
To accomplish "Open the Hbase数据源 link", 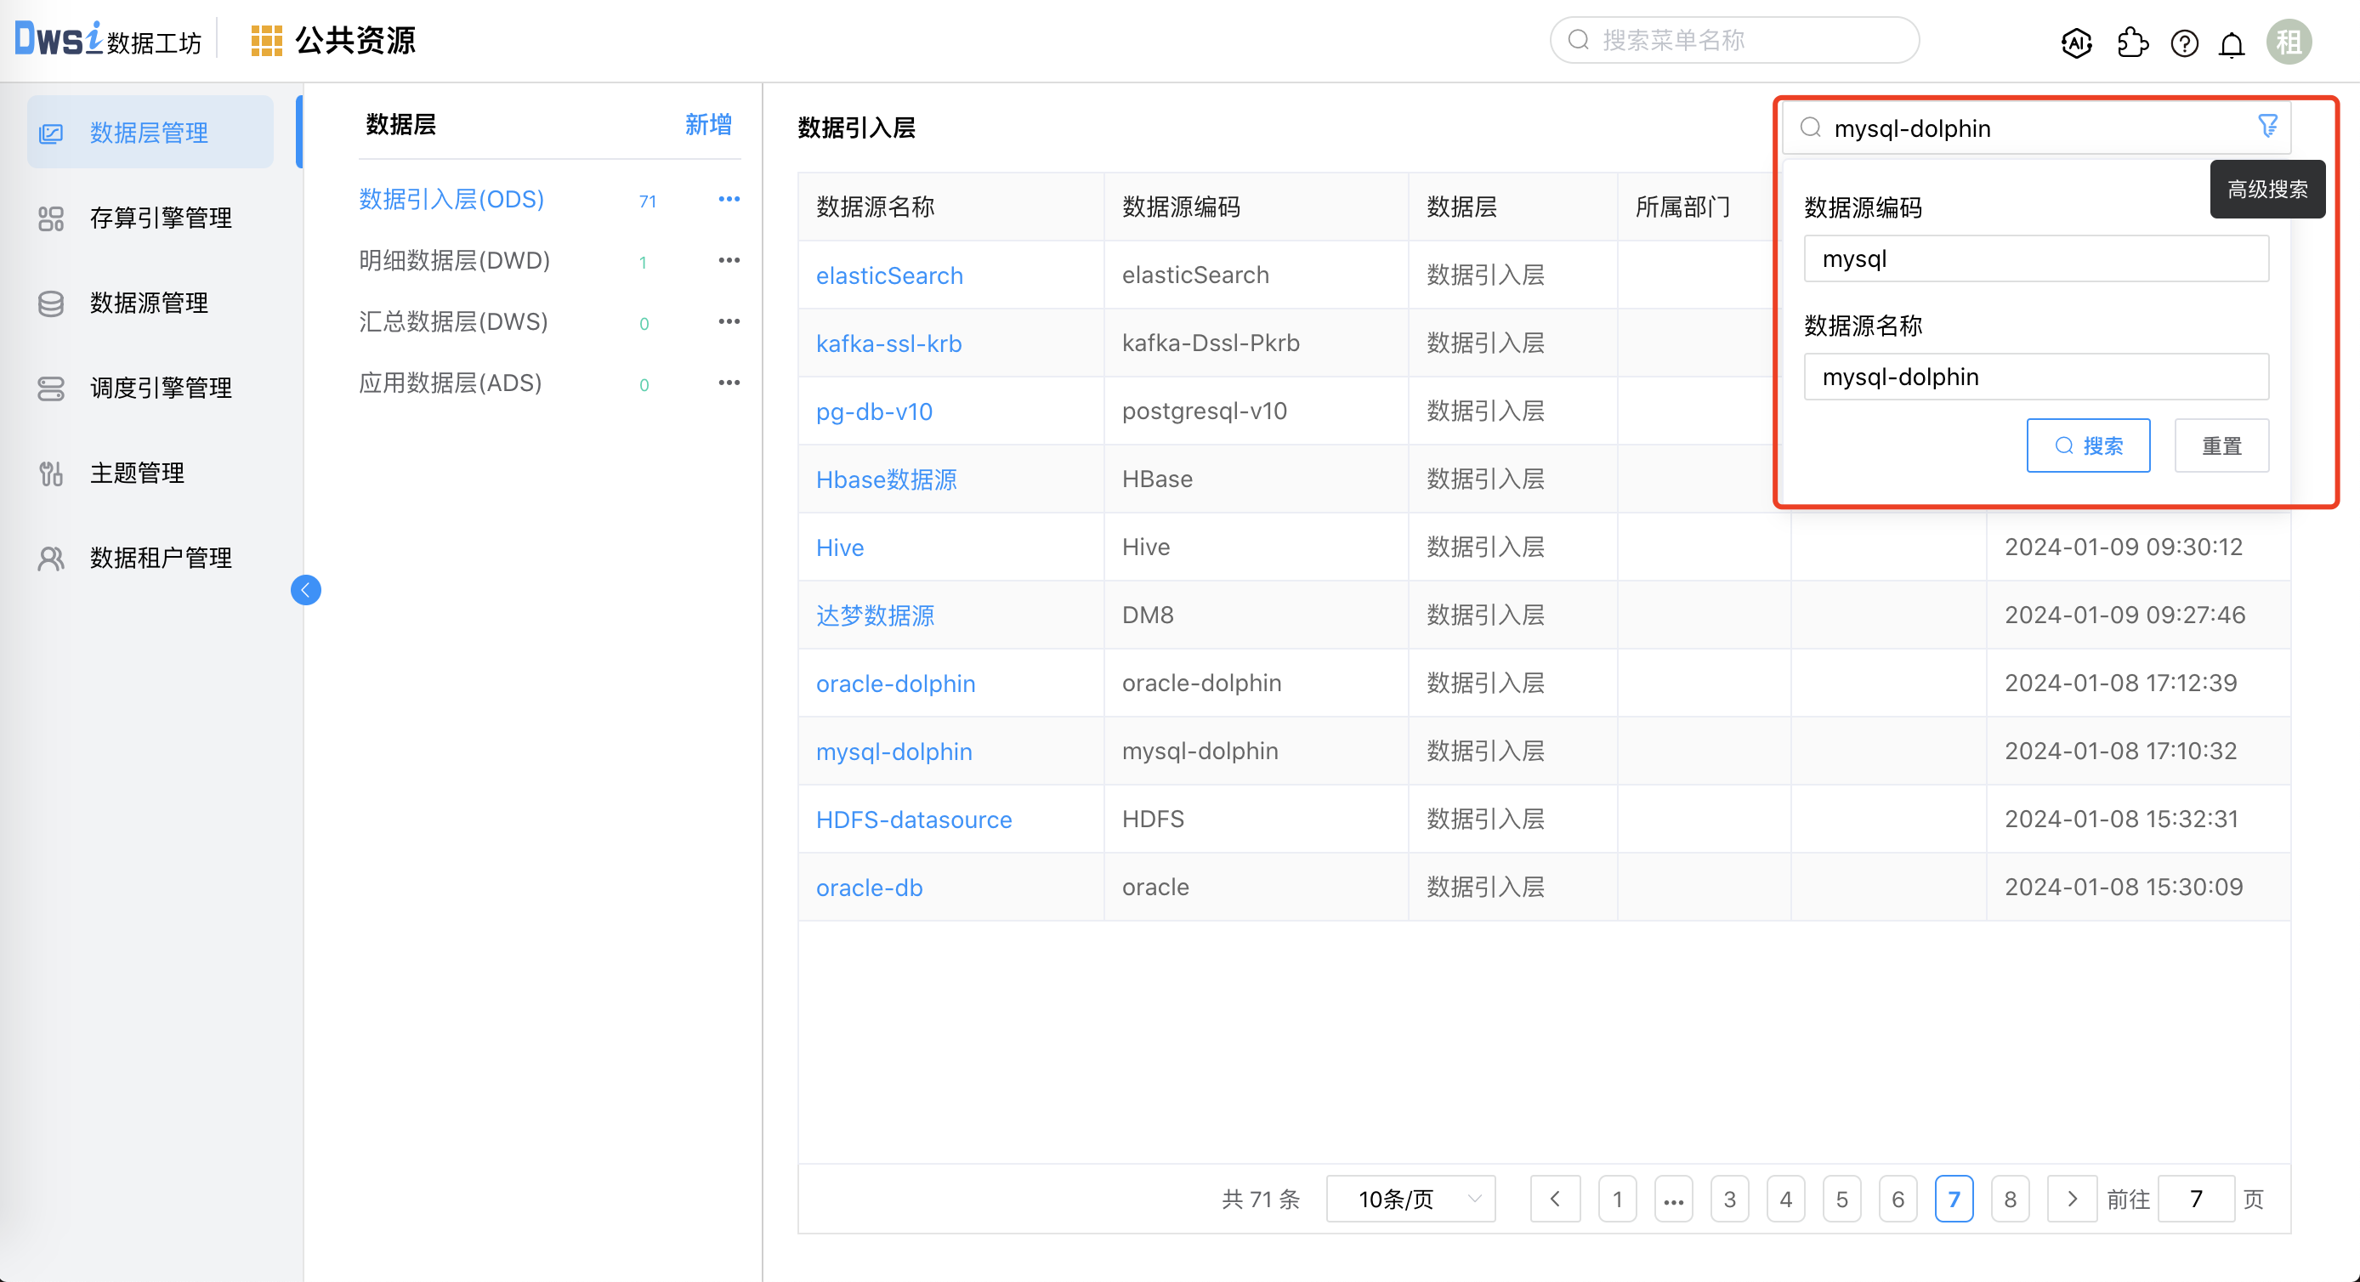I will pyautogui.click(x=886, y=479).
